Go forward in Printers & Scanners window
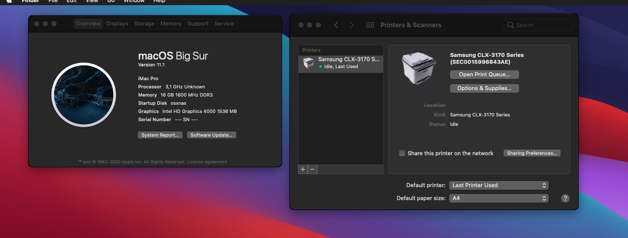The width and height of the screenshot is (628, 238). pos(352,25)
